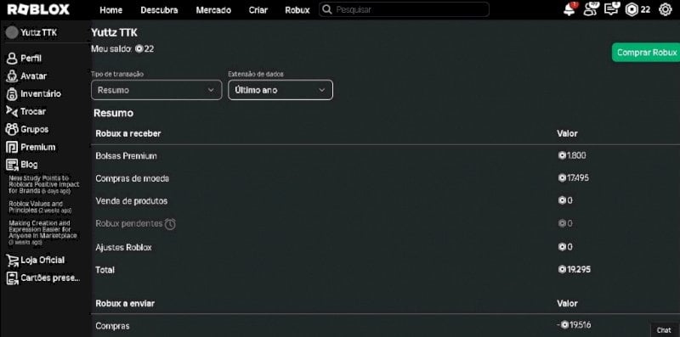Viewport: 680px width, 337px height.
Task: Click the Robux icon next to Meu saldo
Action: pos(139,49)
